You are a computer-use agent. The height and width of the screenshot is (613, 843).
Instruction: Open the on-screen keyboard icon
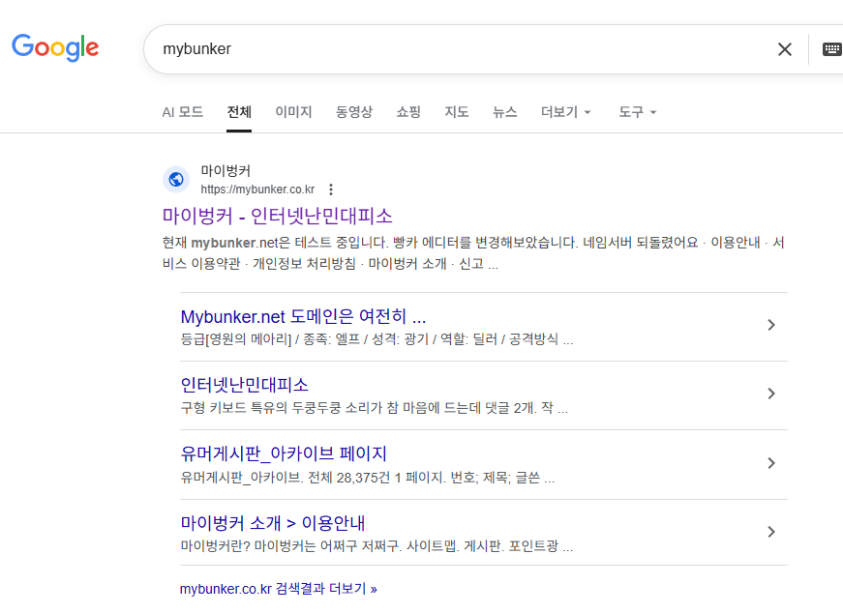[831, 49]
